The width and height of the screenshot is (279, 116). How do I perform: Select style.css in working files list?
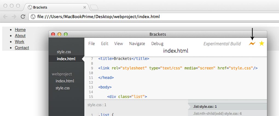click(64, 52)
